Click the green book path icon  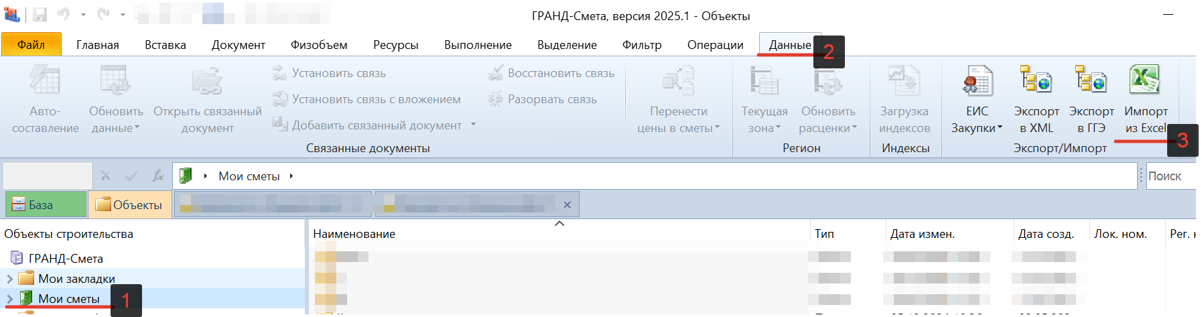coord(186,176)
